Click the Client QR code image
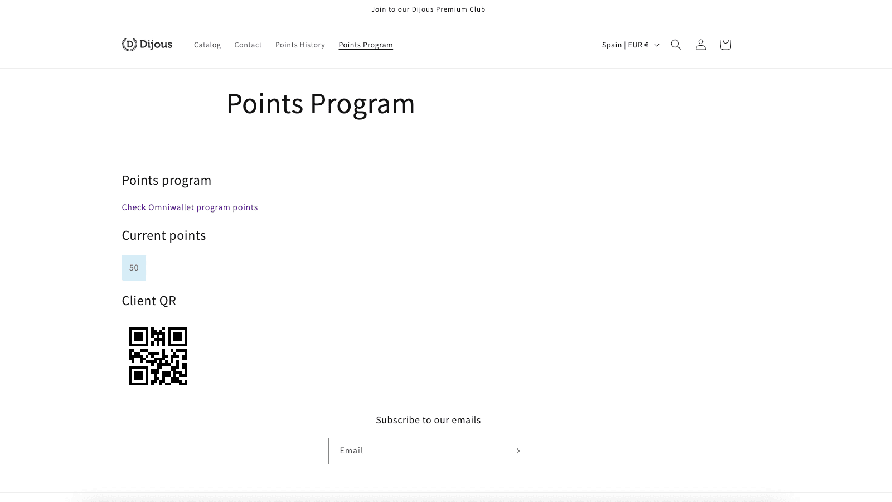 tap(158, 356)
